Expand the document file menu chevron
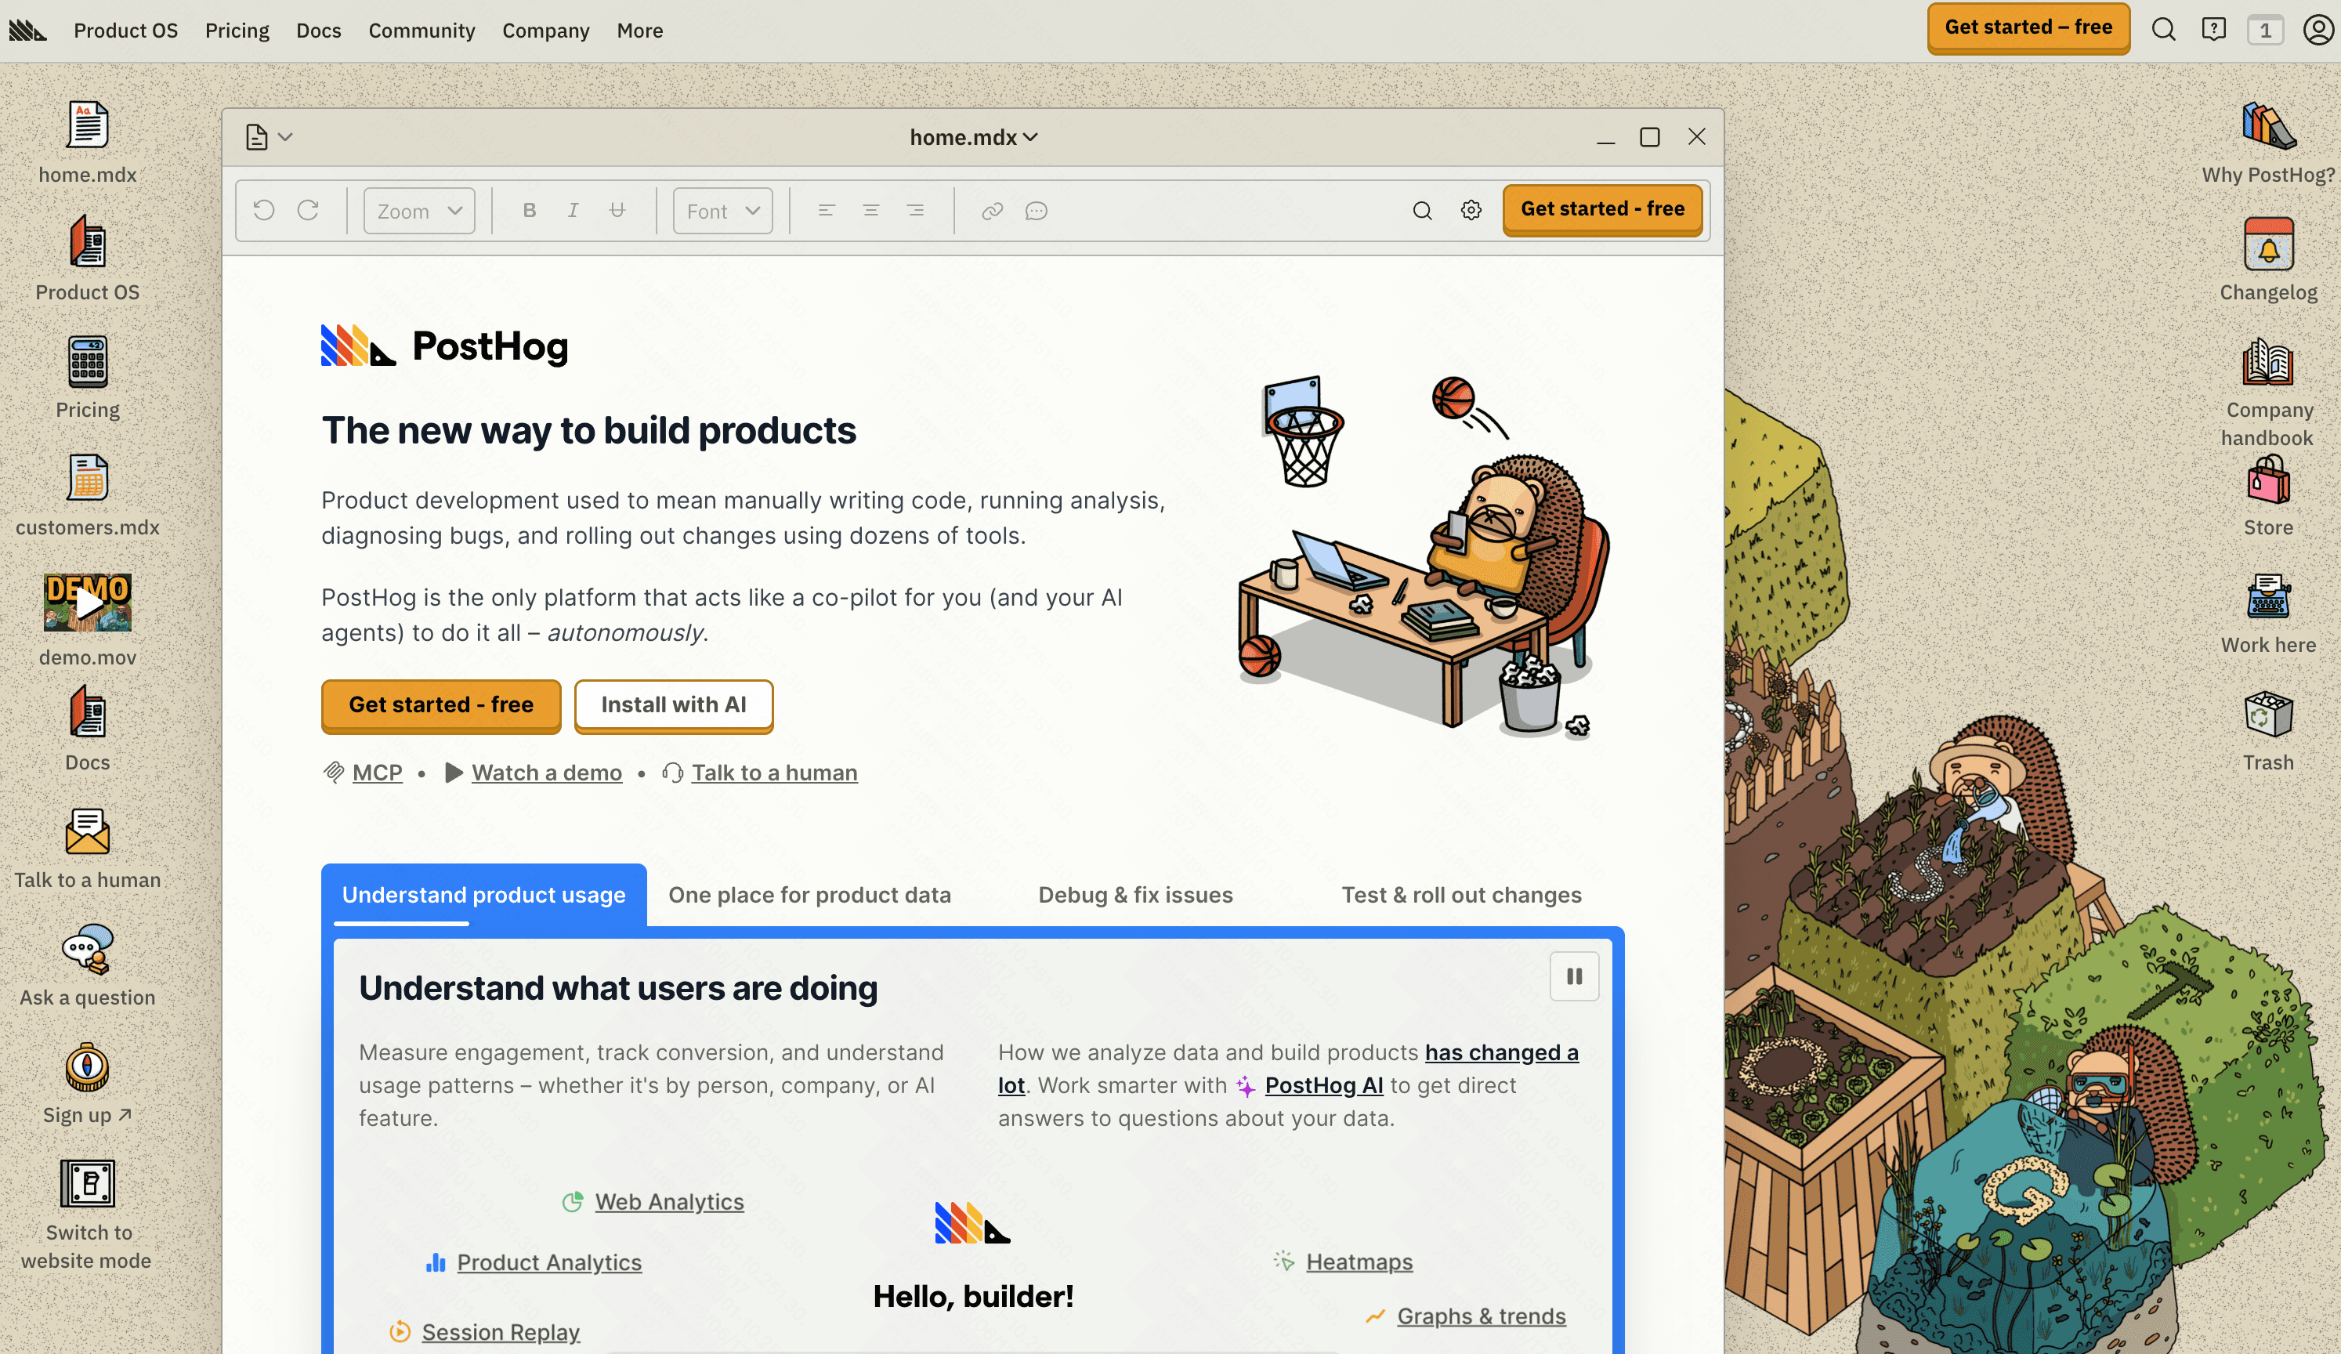2341x1354 pixels. pos(285,138)
